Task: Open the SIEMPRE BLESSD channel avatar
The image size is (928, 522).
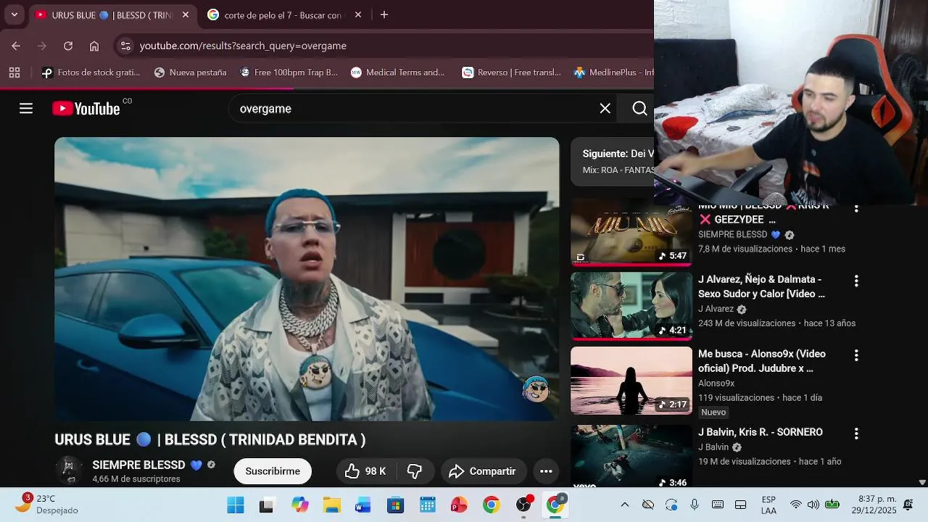Action: coord(68,470)
